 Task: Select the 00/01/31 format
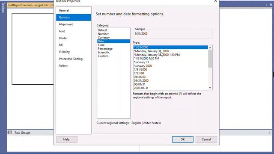coord(170,84)
